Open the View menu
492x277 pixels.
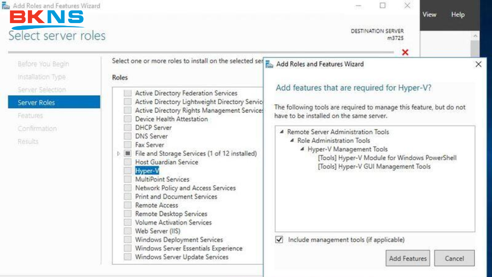[x=429, y=14]
